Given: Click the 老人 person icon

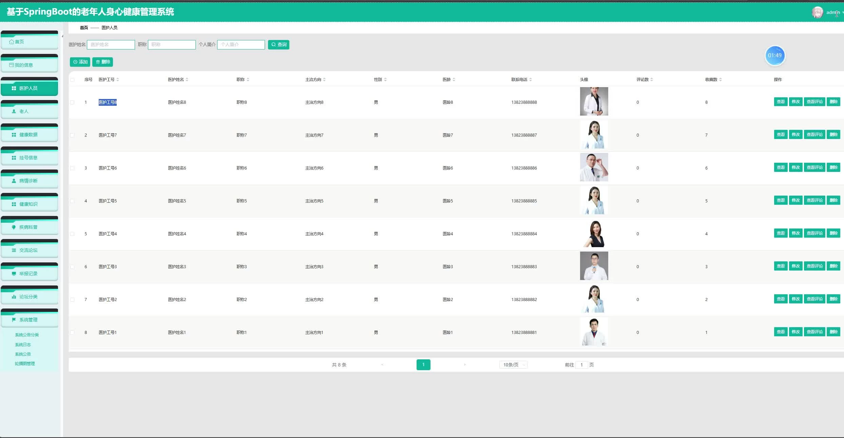Looking at the screenshot, I should tap(14, 111).
